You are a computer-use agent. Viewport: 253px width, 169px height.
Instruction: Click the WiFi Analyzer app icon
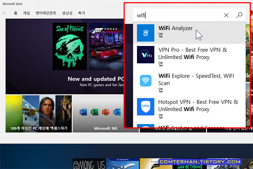(146, 33)
